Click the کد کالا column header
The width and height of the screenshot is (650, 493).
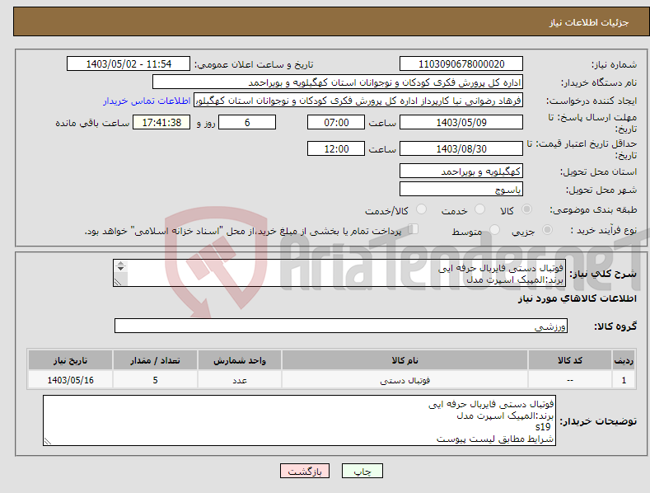(570, 360)
